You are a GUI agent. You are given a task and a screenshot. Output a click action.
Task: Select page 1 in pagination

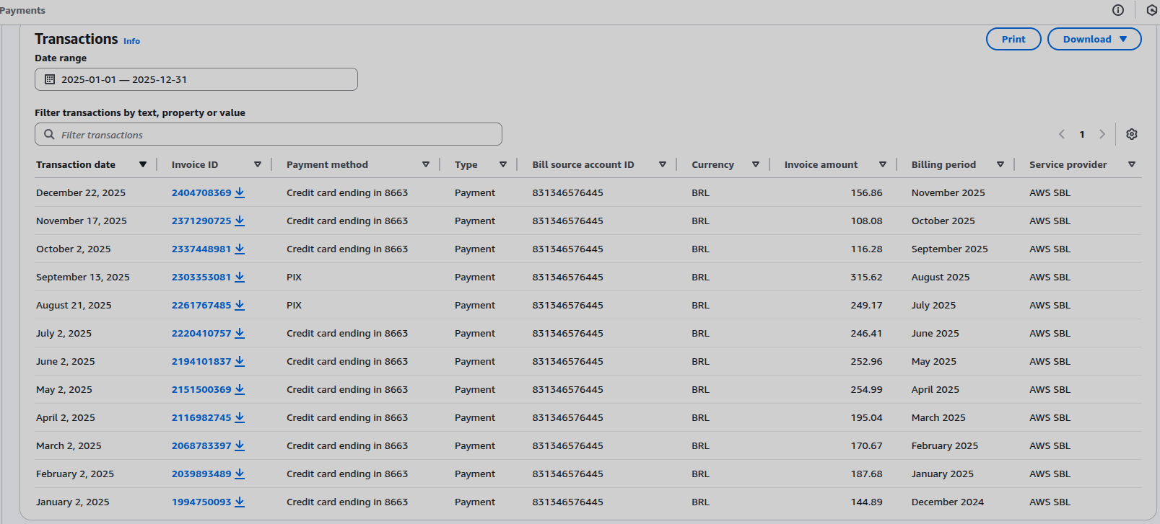pyautogui.click(x=1081, y=134)
